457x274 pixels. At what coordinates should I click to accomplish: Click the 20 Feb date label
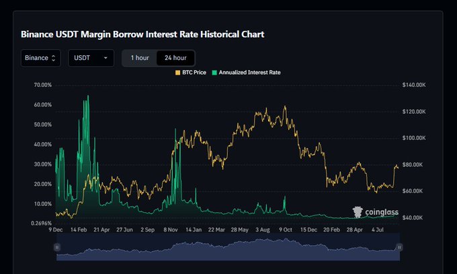point(331,230)
